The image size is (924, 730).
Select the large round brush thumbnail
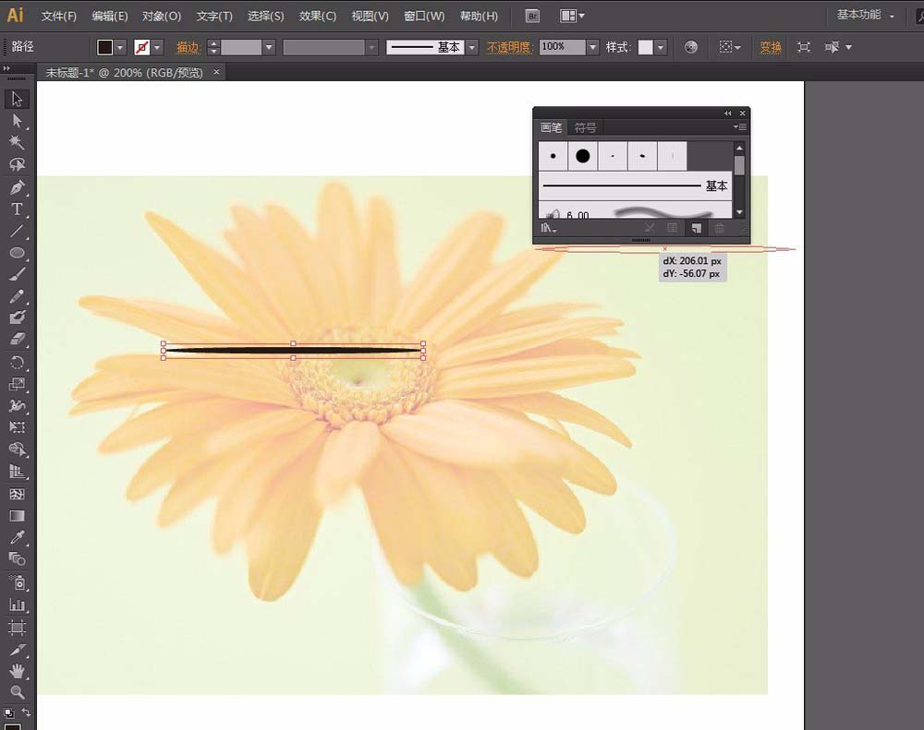tap(582, 156)
